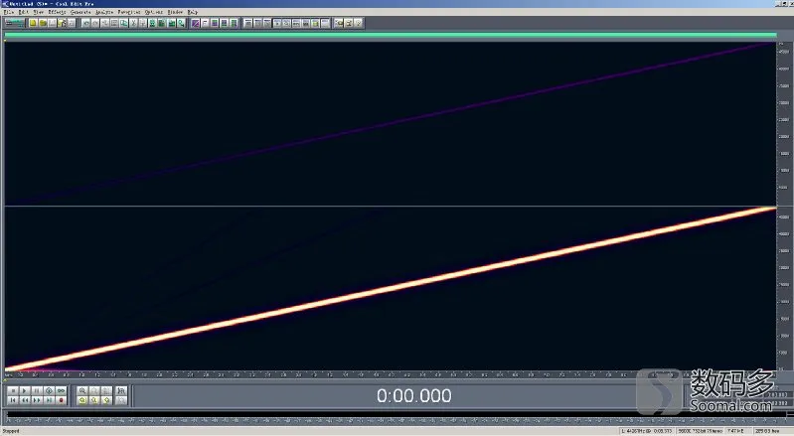
Task: Open the Analyze menu
Action: pos(104,12)
